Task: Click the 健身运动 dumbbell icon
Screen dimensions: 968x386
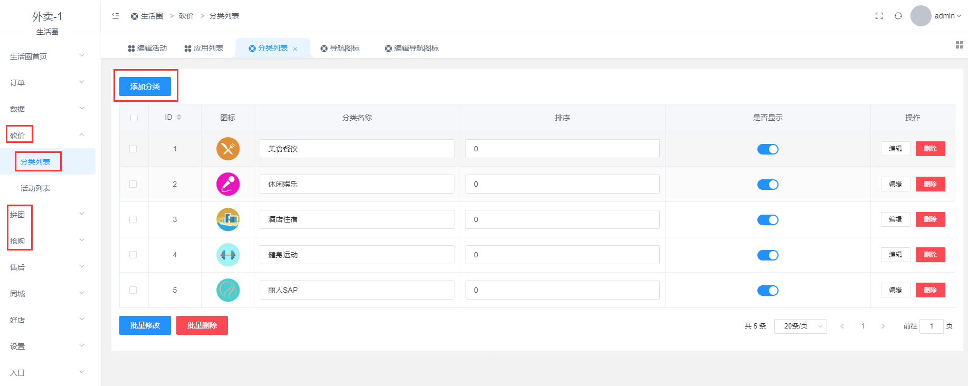Action: [x=228, y=255]
